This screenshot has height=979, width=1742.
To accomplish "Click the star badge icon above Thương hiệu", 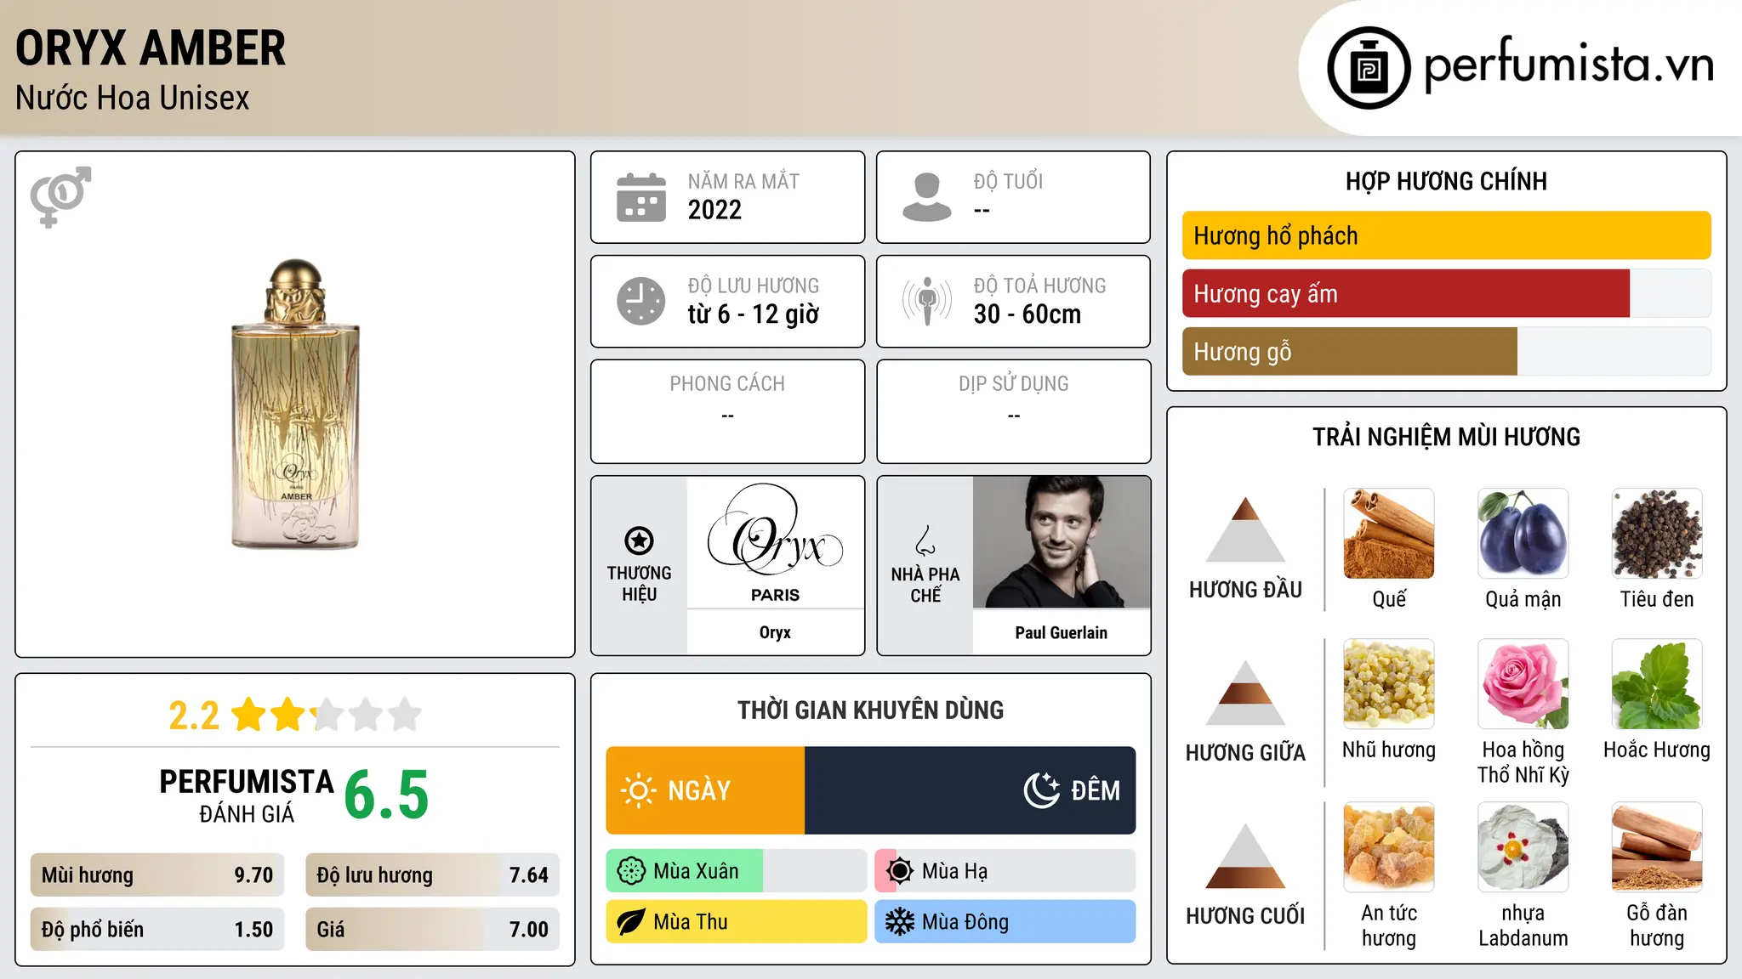I will 639,540.
